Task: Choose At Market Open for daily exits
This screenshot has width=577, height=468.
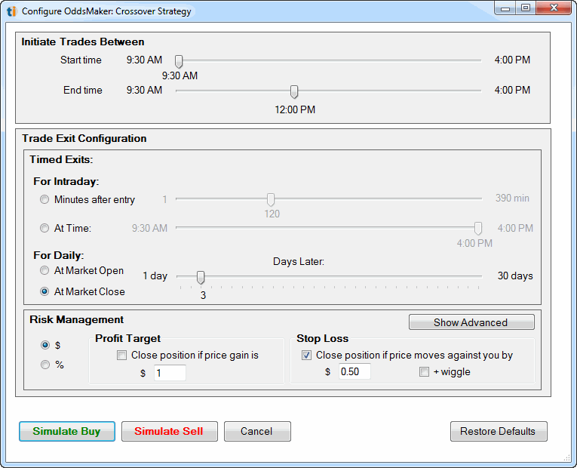Action: click(x=45, y=271)
